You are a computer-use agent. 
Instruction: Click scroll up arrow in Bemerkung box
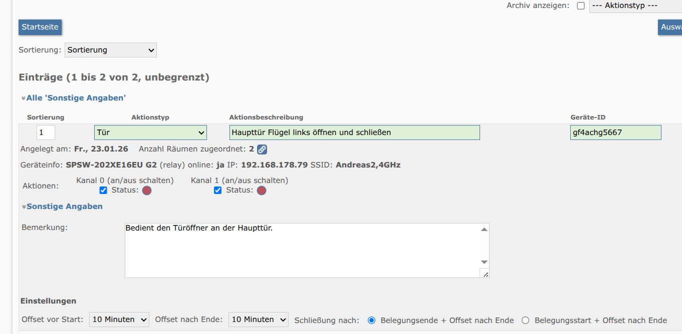(x=484, y=229)
